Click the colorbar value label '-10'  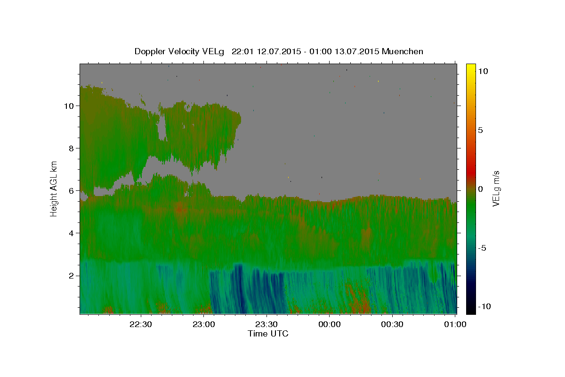(x=484, y=307)
